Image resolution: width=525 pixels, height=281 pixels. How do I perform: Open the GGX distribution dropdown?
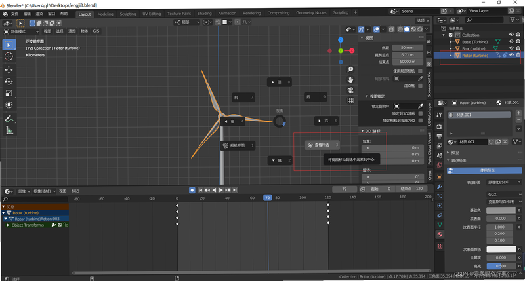pyautogui.click(x=503, y=194)
